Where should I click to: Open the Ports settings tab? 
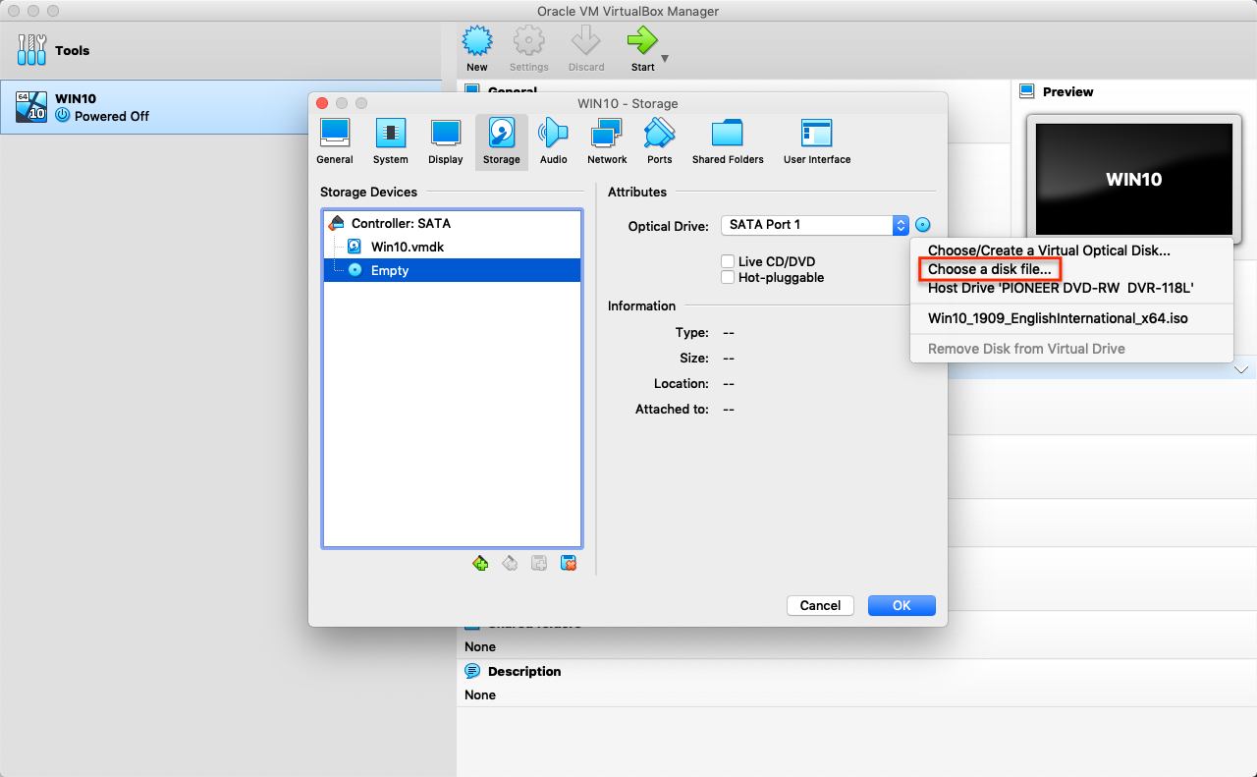(x=660, y=141)
